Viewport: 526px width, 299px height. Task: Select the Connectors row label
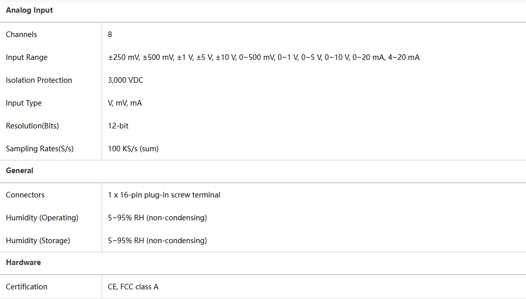(25, 195)
